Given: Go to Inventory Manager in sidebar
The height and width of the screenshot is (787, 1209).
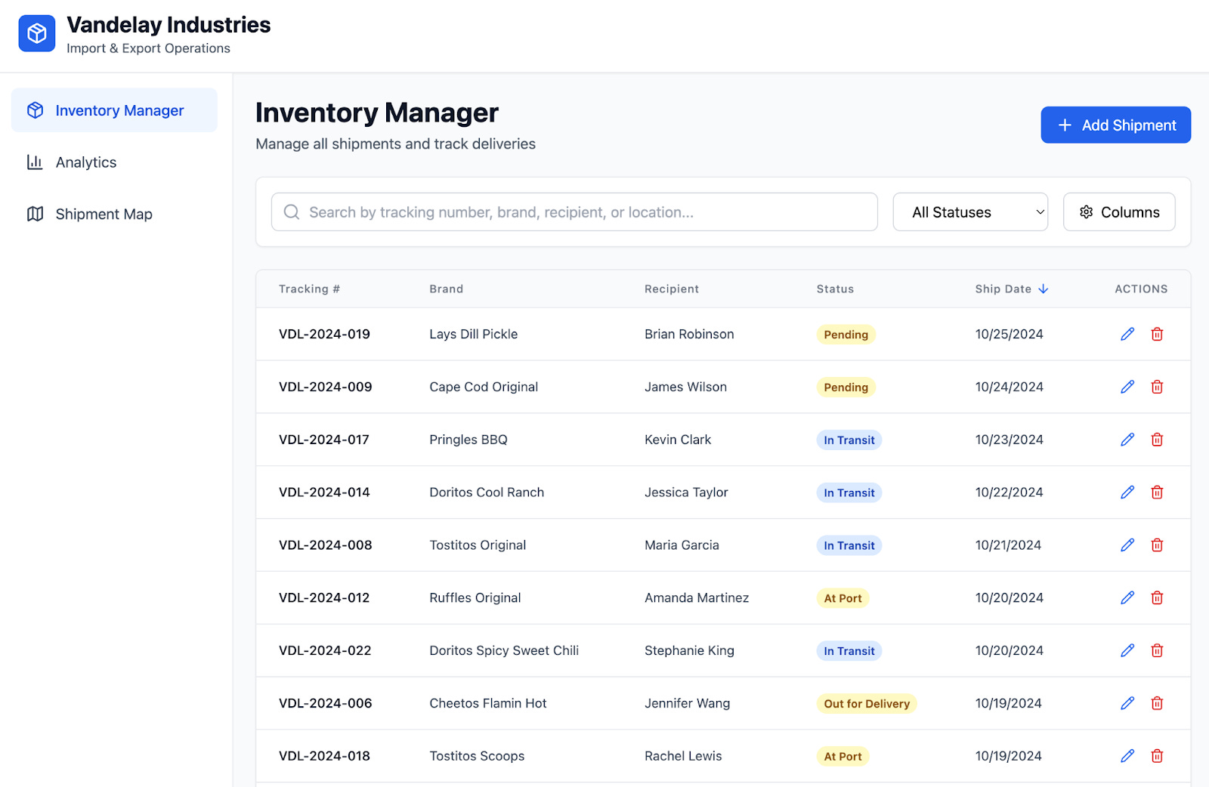Looking at the screenshot, I should [114, 110].
